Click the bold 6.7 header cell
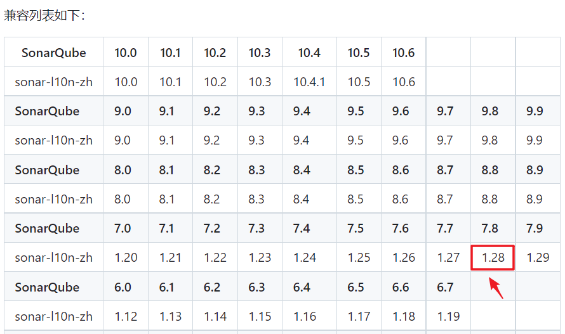The height and width of the screenshot is (334, 565). coord(445,287)
